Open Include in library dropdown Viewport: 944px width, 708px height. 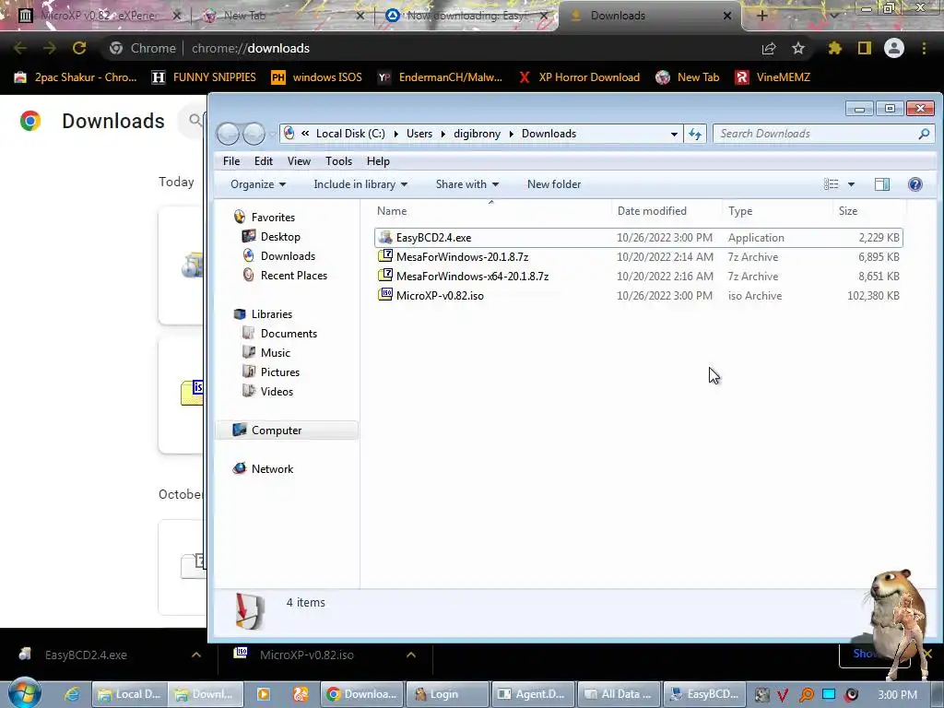tap(360, 184)
